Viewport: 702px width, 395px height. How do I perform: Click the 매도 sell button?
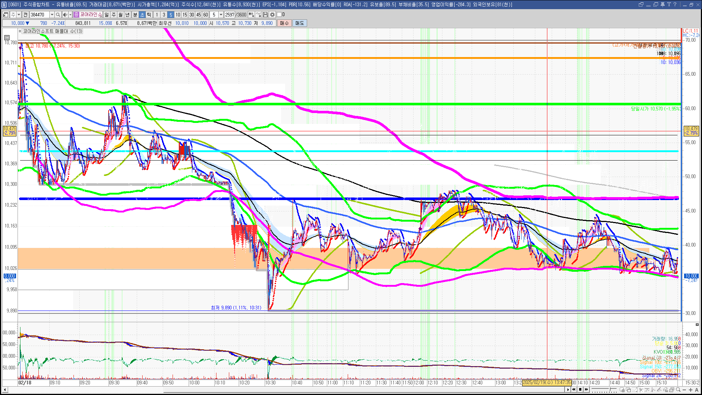(x=300, y=23)
